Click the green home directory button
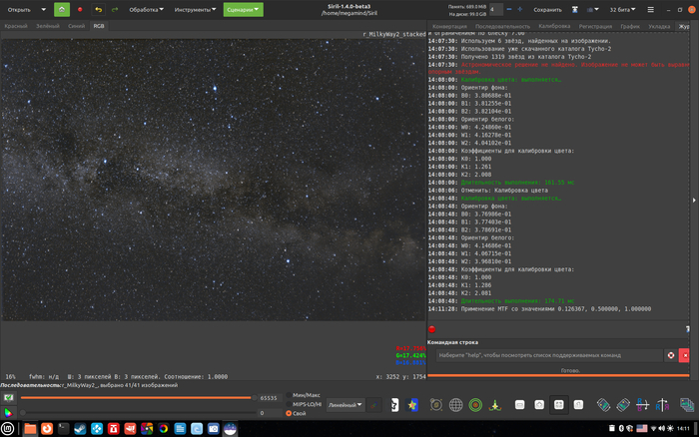 [x=61, y=9]
